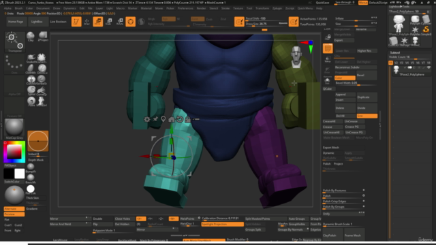Toggle the X symmetry axis button
Viewport: 436px width, 245px height.
(141, 218)
